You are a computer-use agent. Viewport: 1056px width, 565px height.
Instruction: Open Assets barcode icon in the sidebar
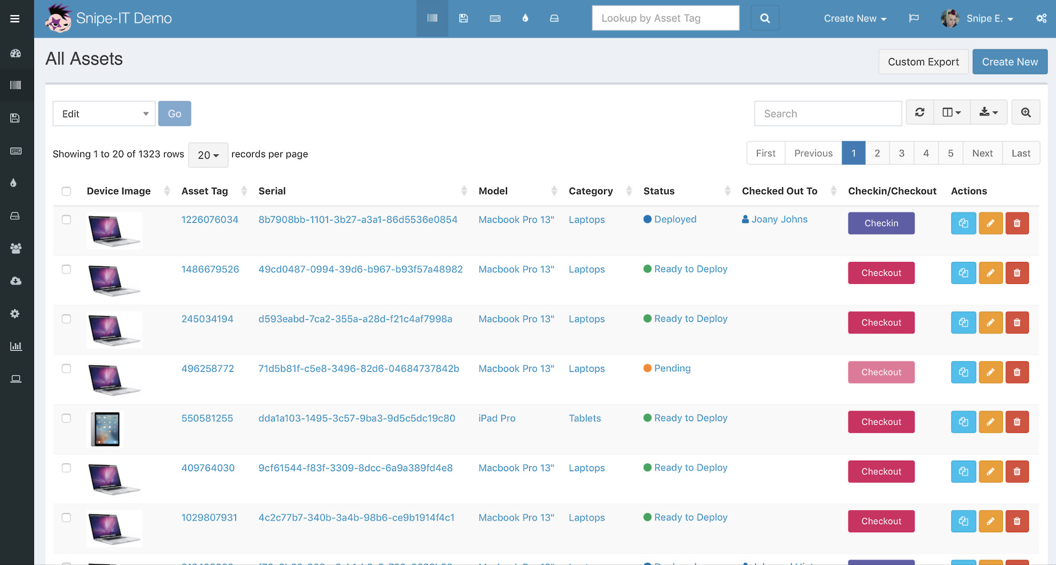pos(16,85)
